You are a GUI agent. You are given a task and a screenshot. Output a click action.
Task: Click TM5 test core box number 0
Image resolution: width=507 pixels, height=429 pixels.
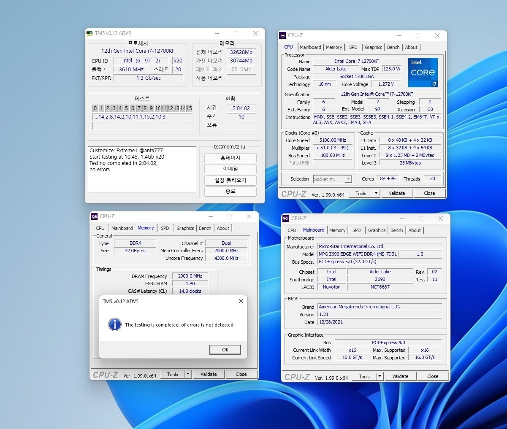pos(95,108)
